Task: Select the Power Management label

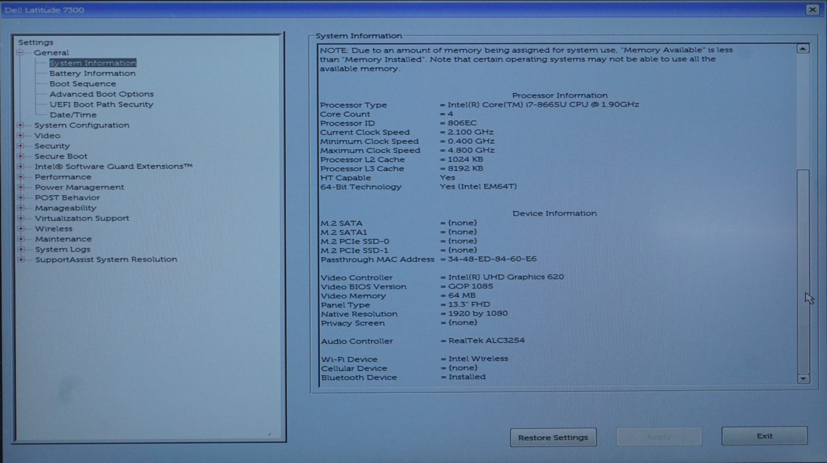Action: tap(80, 187)
